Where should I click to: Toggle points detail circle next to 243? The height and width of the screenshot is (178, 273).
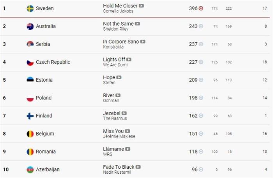[x=201, y=26]
